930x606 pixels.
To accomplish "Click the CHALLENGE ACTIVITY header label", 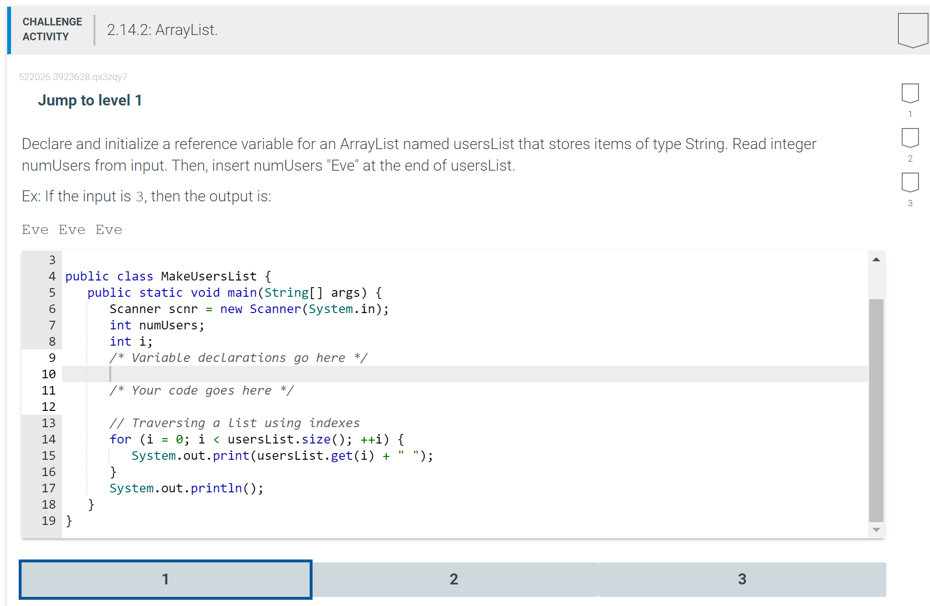I will tap(52, 29).
